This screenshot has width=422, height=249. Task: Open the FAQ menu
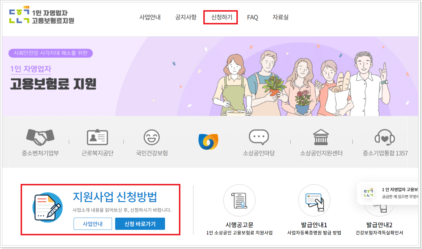point(252,17)
